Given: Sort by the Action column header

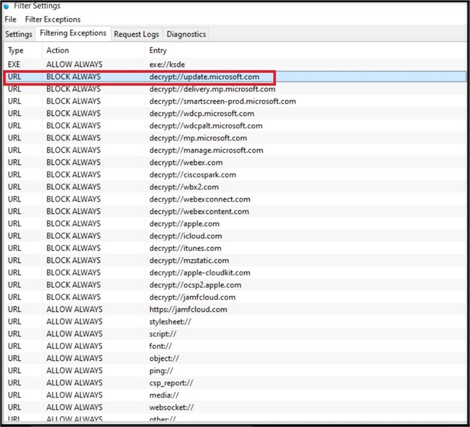Looking at the screenshot, I should click(57, 51).
